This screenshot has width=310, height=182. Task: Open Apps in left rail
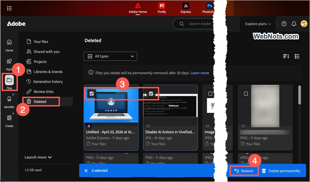pos(9,64)
